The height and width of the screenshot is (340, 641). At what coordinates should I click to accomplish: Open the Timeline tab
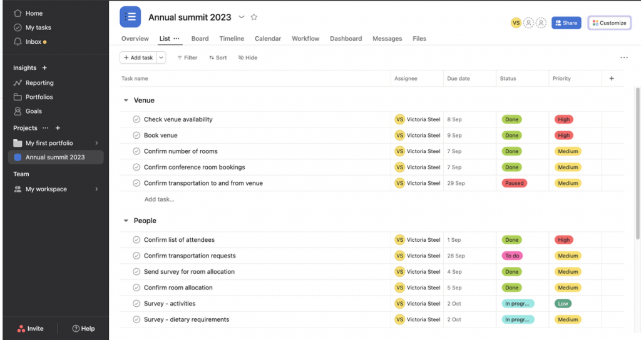pyautogui.click(x=232, y=39)
